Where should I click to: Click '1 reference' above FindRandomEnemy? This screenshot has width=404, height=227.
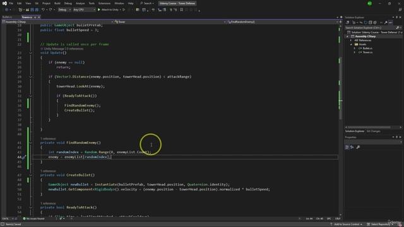[48, 139]
